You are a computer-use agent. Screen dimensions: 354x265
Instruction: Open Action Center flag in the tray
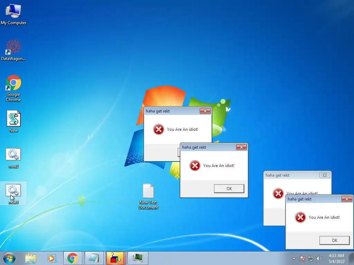point(302,258)
